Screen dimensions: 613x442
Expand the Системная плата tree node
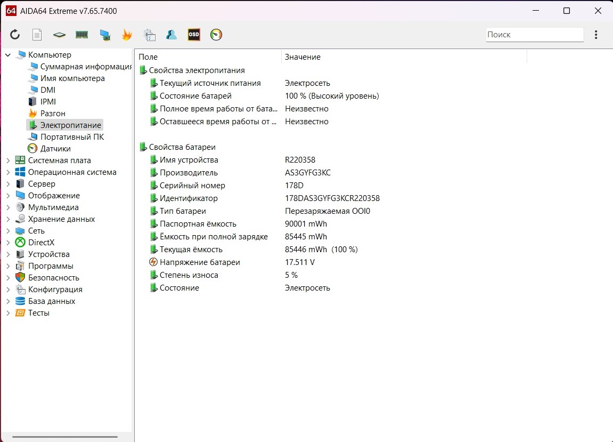8,160
